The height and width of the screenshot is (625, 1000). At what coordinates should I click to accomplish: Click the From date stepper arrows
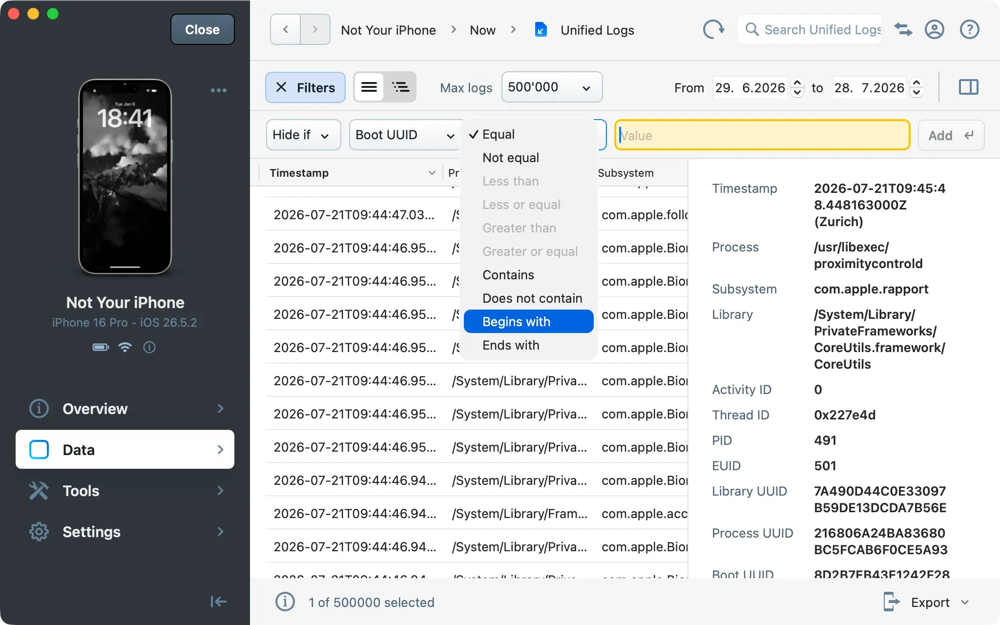pos(797,87)
